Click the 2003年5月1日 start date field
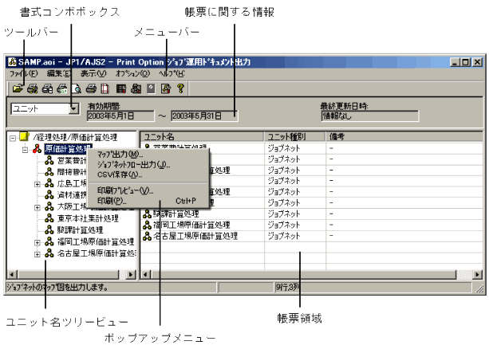Viewport: 489px width, 349px height. coord(120,116)
